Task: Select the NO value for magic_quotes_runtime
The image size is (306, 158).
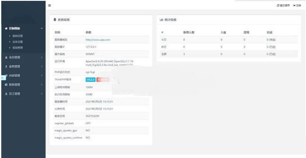Action: tap(88, 137)
